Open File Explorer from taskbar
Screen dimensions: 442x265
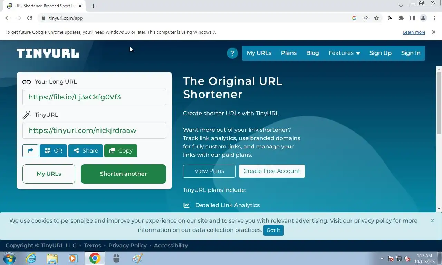pyautogui.click(x=52, y=258)
